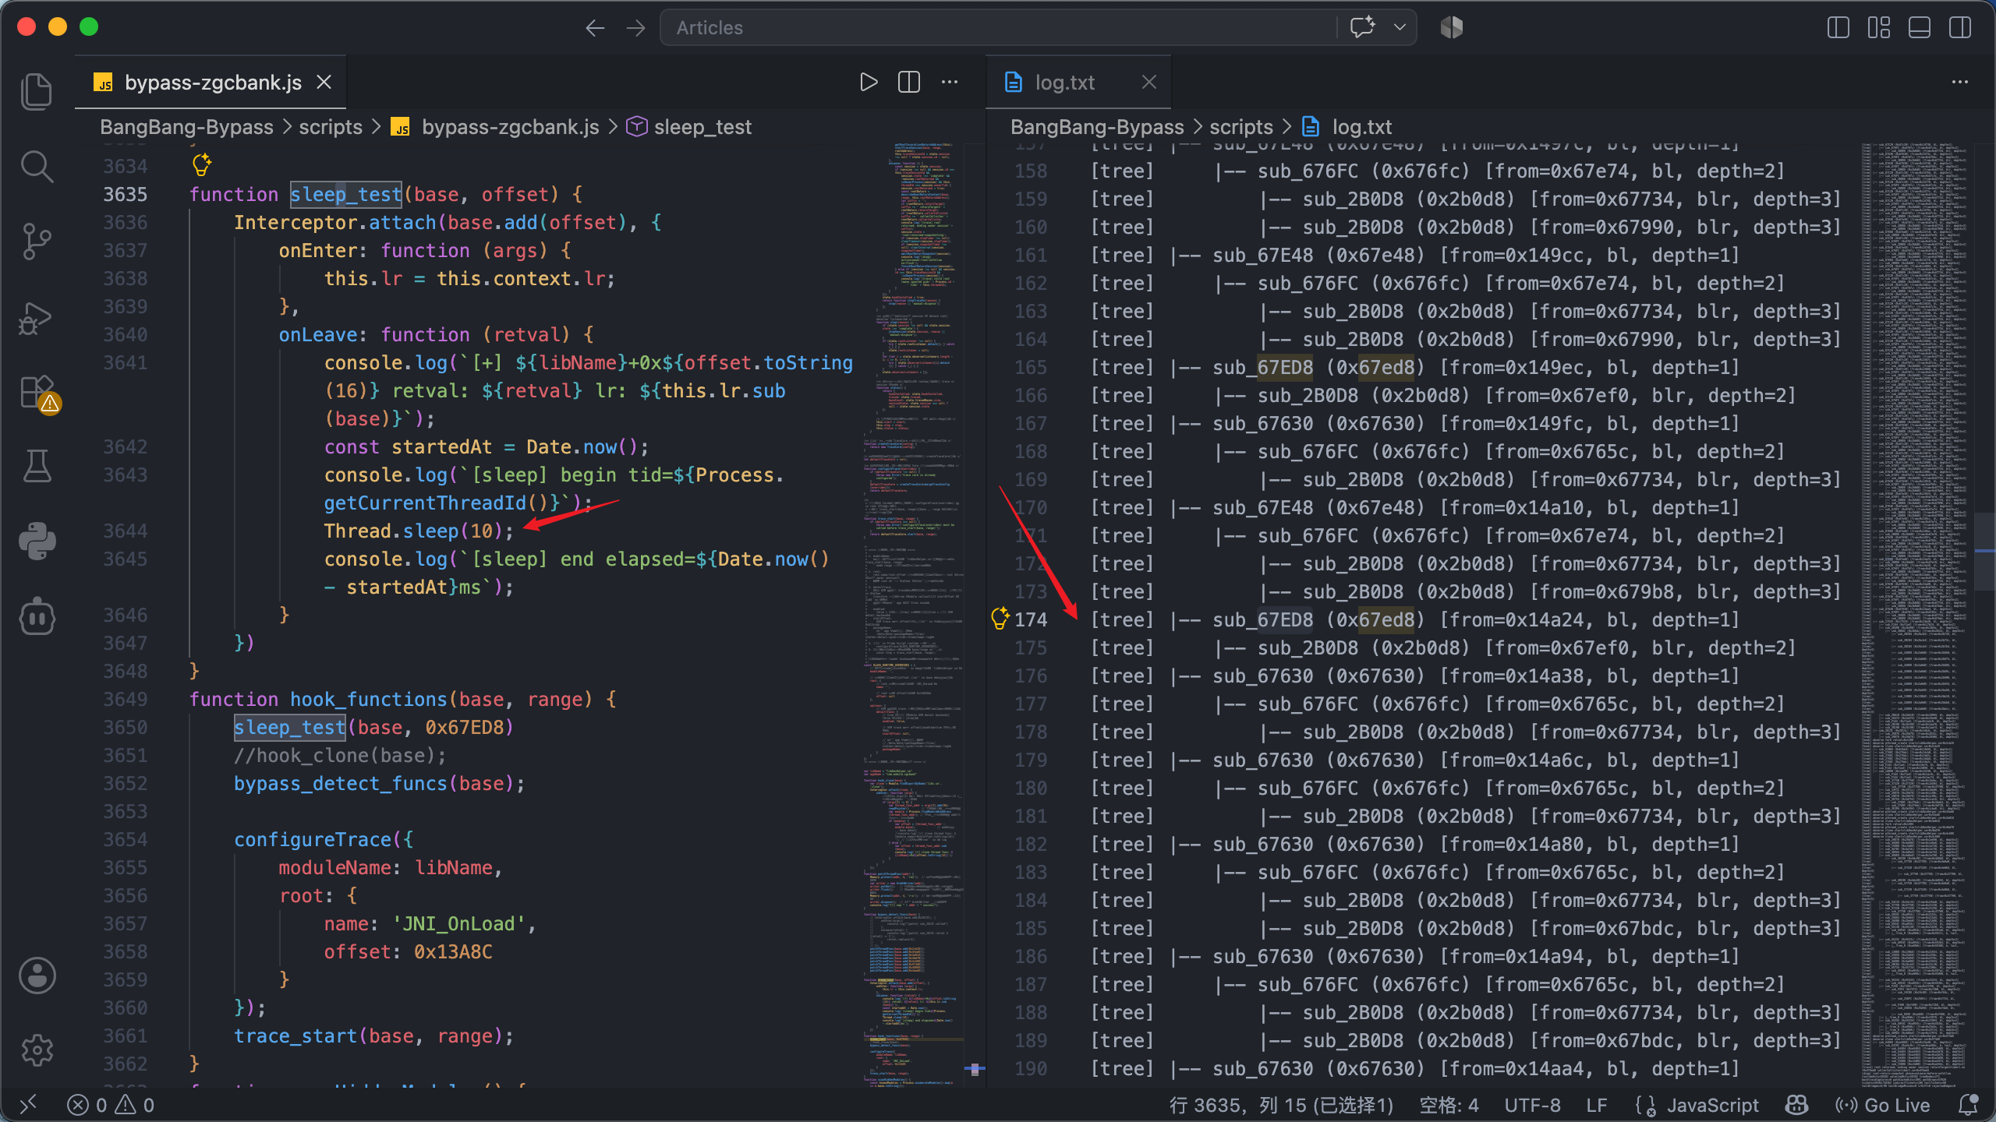Open the Testing flask view
The width and height of the screenshot is (1996, 1122).
(x=37, y=466)
